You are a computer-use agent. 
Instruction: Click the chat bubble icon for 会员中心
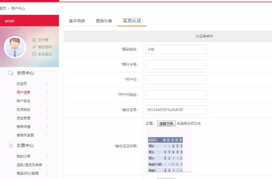[11, 73]
